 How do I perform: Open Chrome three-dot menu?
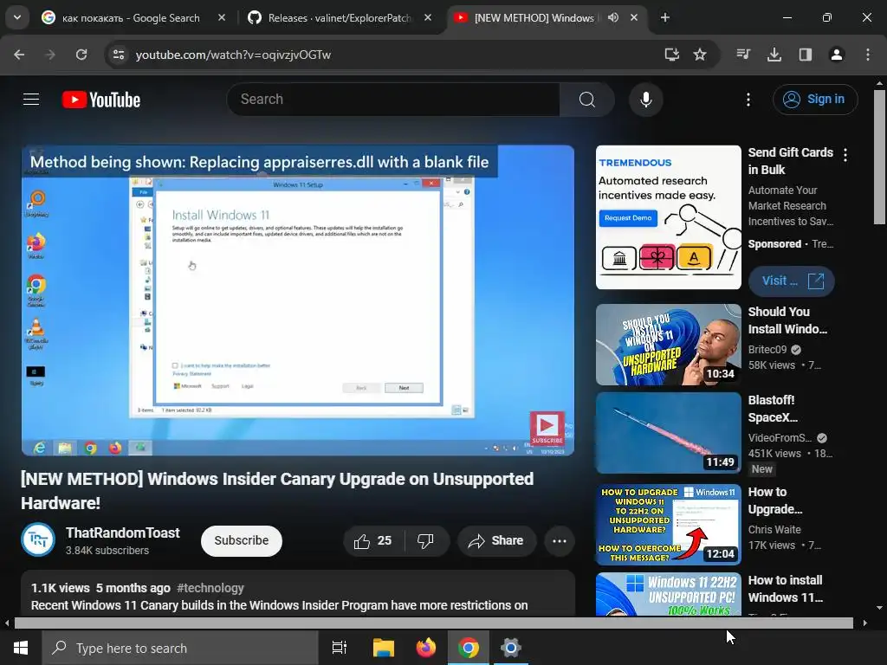(868, 55)
